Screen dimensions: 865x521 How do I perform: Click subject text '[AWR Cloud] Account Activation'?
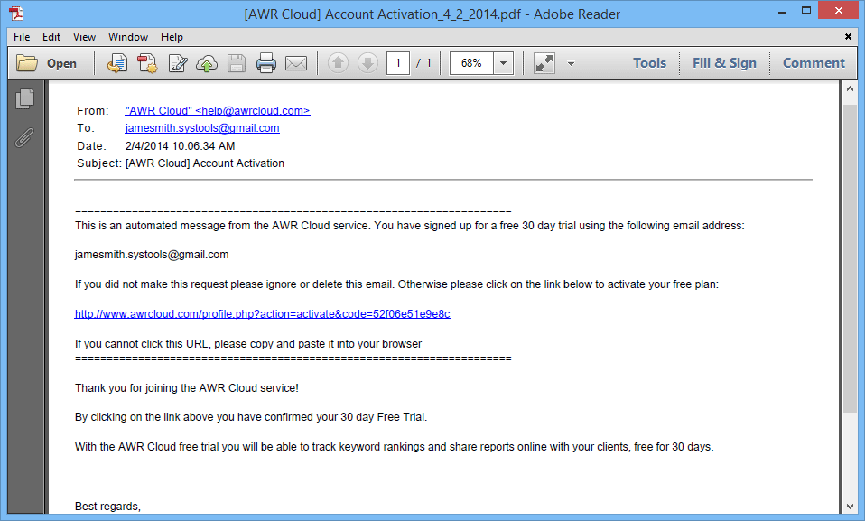tap(205, 163)
